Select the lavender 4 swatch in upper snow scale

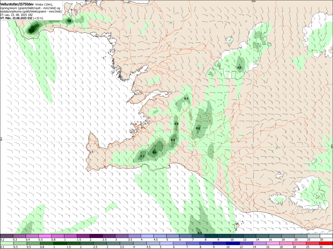(147, 236)
